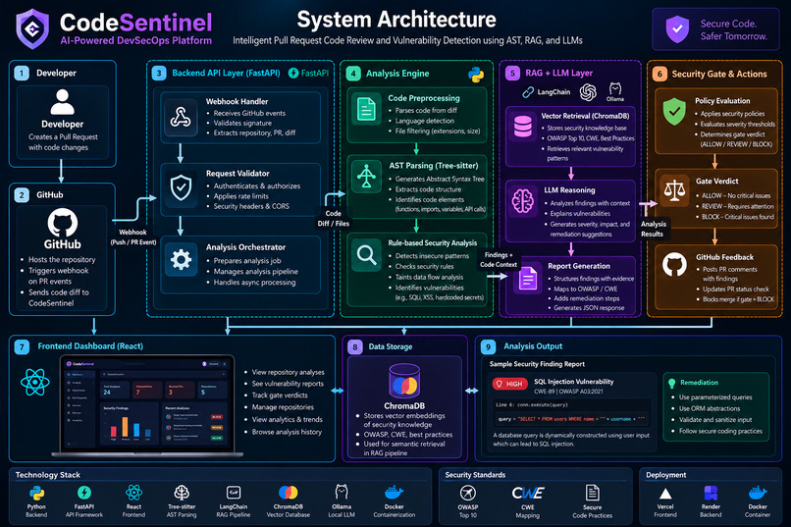Click the React icon in Technology Stack
The width and height of the screenshot is (791, 527).
(x=133, y=493)
